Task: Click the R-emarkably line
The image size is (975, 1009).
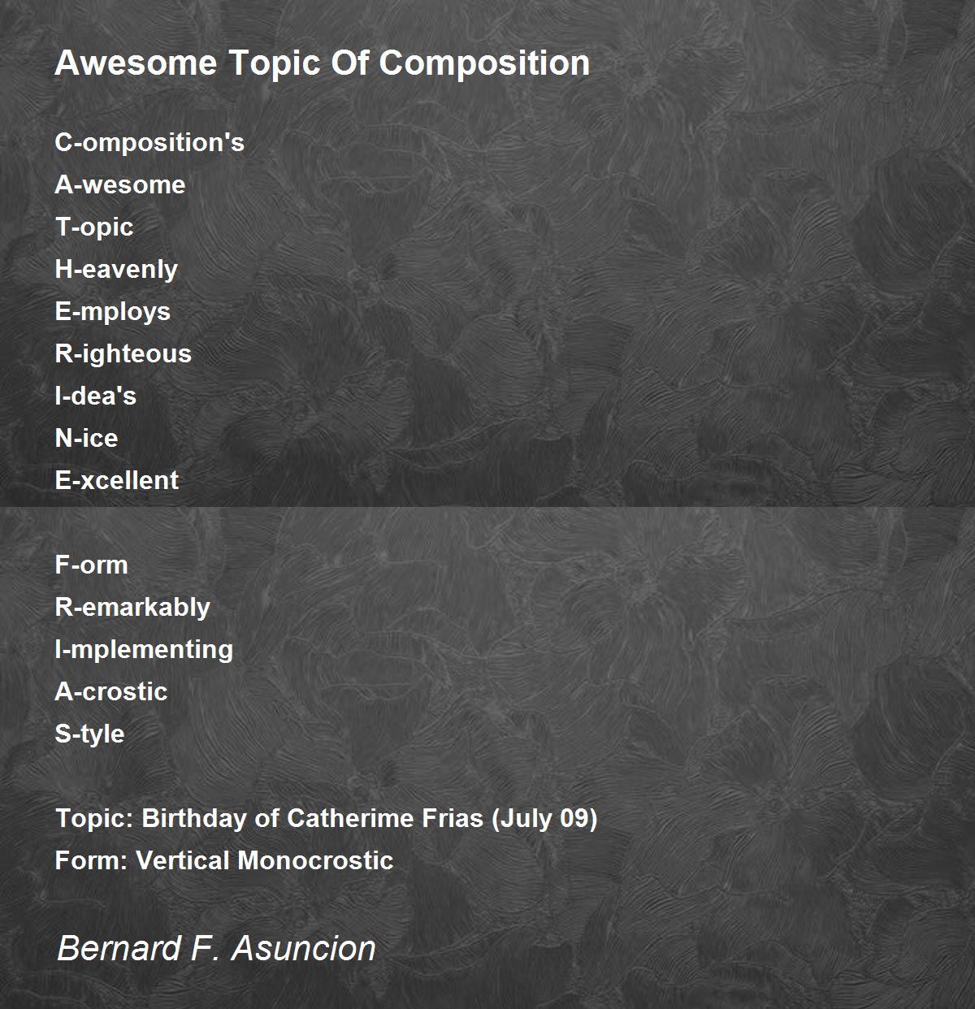Action: click(x=132, y=608)
